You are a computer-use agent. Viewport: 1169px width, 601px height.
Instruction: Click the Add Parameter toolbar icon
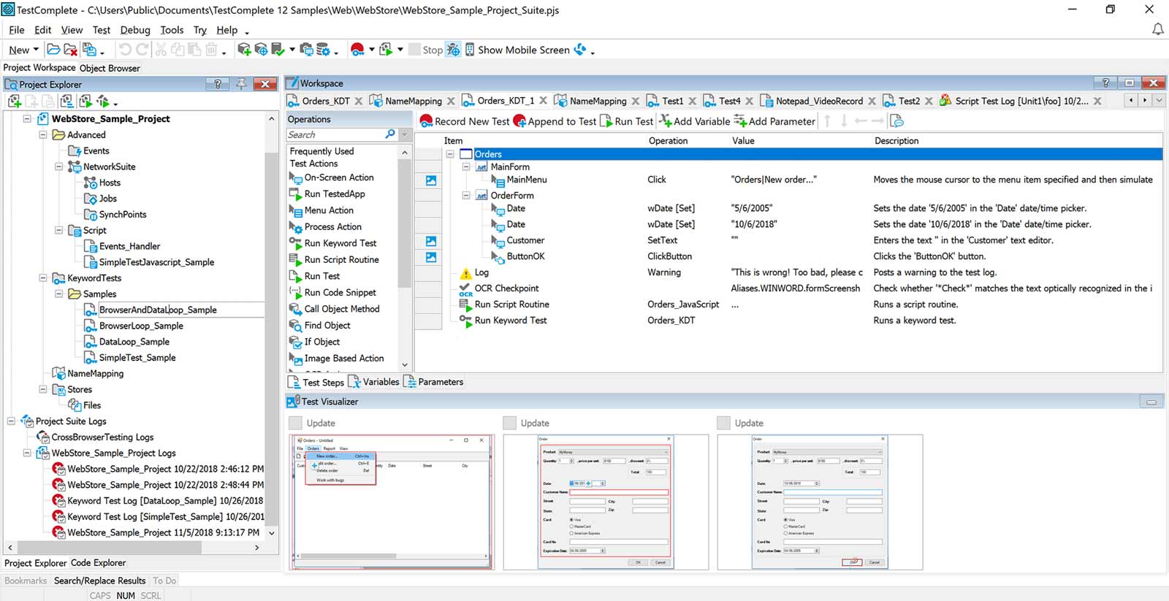(x=740, y=121)
